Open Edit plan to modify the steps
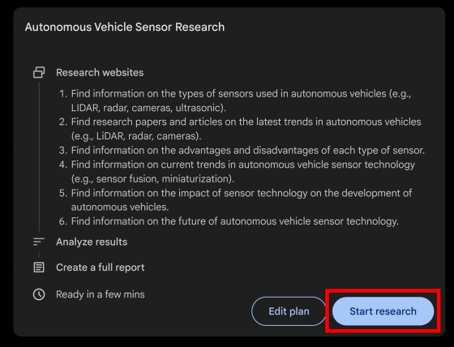 point(289,311)
